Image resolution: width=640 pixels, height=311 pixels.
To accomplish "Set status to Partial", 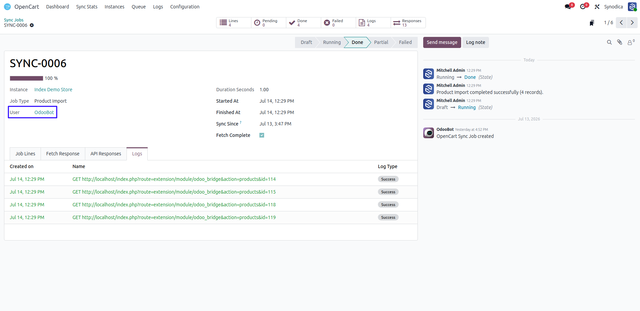I will pos(381,42).
